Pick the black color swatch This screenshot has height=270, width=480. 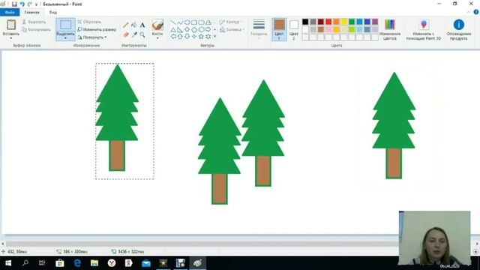[x=305, y=22]
